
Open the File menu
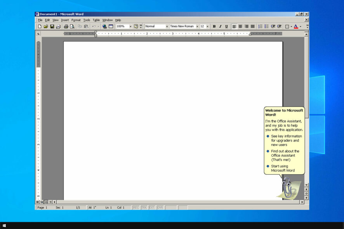pos(40,20)
